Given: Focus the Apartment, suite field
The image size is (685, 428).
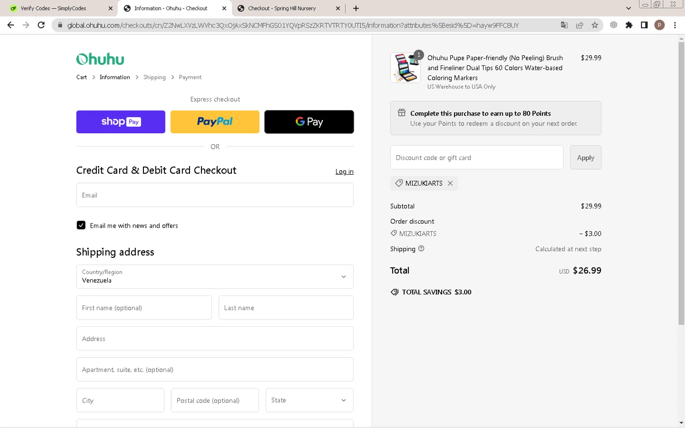Looking at the screenshot, I should [215, 370].
